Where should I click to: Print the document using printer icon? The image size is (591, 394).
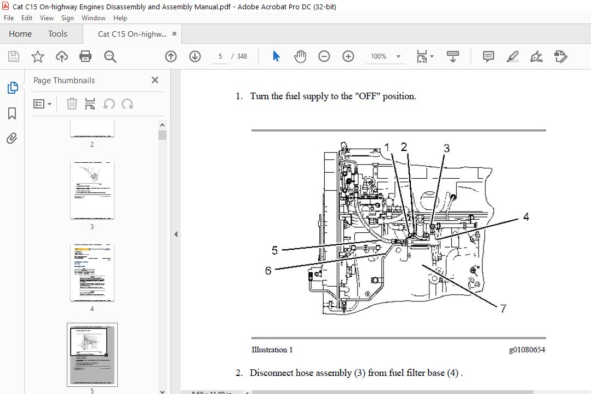tap(85, 56)
